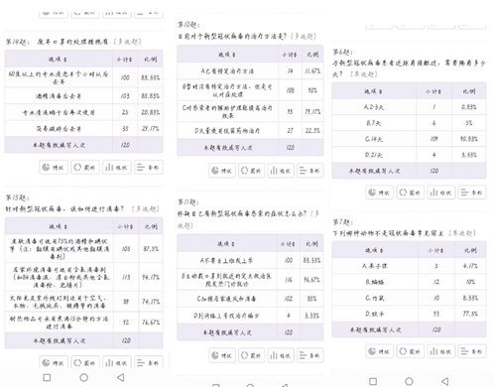Select the 29.17% cell in question 14
This screenshot has height=387, width=496.
click(x=151, y=128)
